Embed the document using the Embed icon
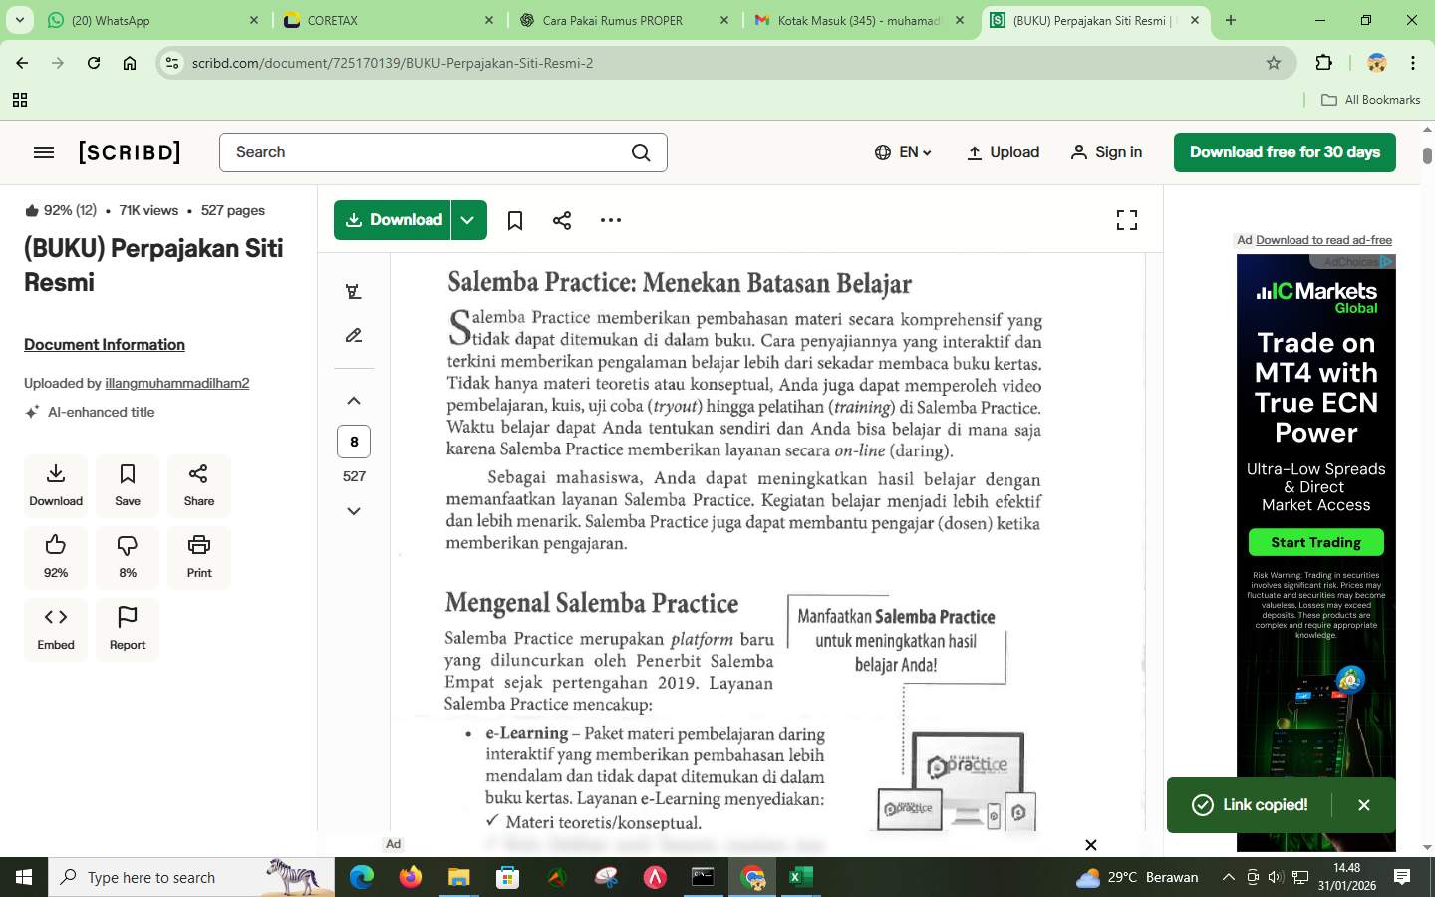 pos(56,628)
